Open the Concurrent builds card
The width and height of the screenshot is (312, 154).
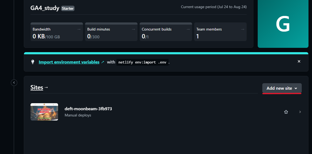click(x=166, y=32)
